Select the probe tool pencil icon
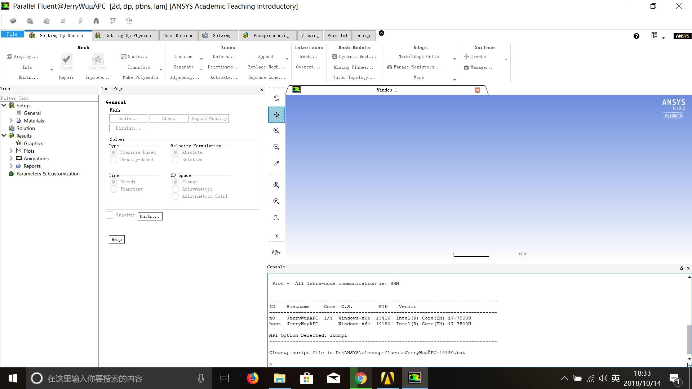The width and height of the screenshot is (692, 389). pyautogui.click(x=276, y=164)
